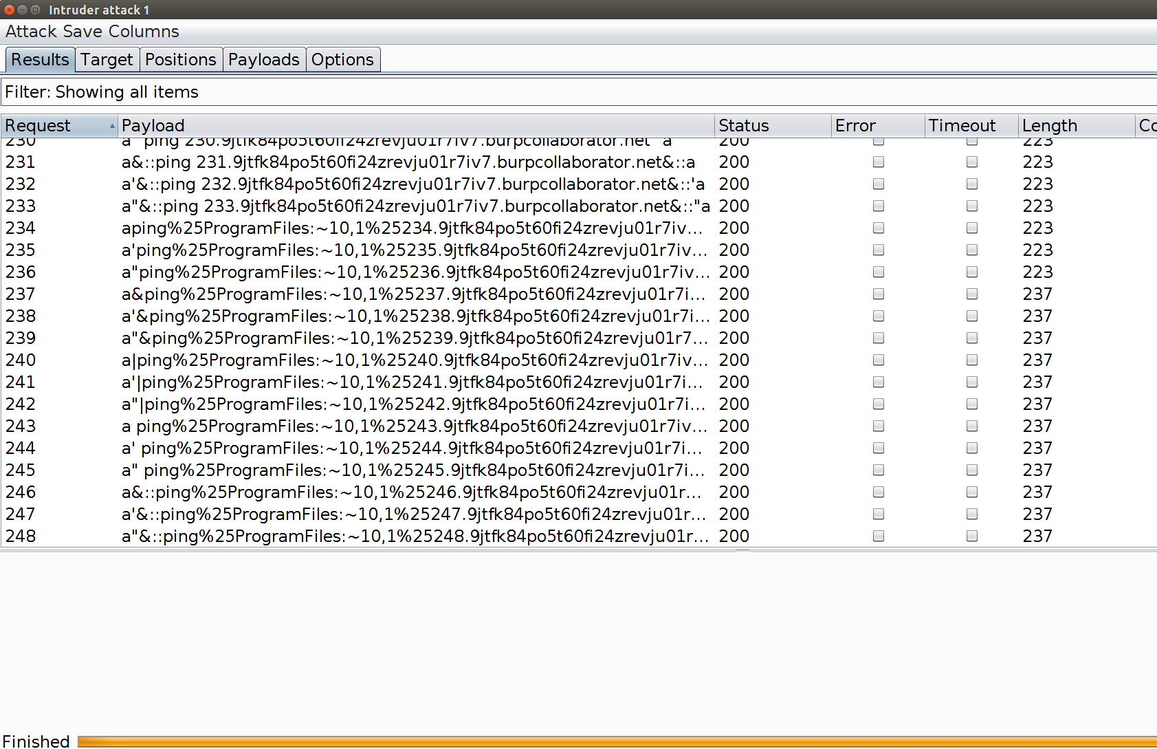Viewport: 1157px width, 749px height.
Task: Click the Finished attack progress bar
Action: click(617, 741)
